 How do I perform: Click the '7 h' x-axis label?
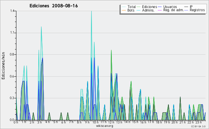click(x=71, y=122)
